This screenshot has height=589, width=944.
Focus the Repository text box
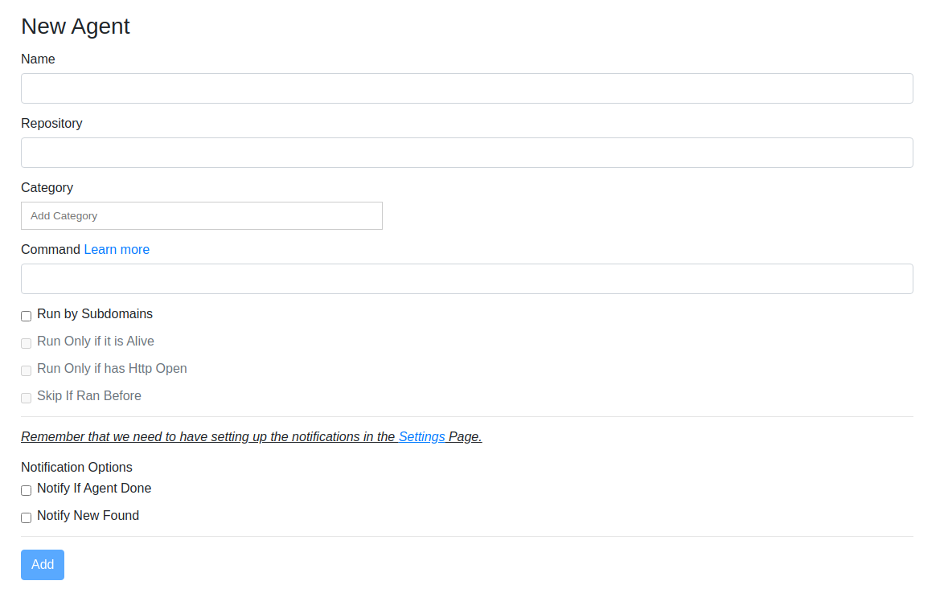pyautogui.click(x=466, y=153)
